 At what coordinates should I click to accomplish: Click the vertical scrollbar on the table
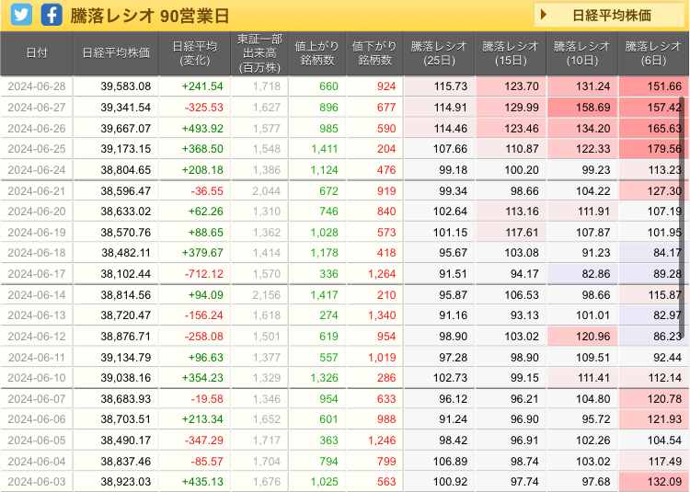point(682,218)
